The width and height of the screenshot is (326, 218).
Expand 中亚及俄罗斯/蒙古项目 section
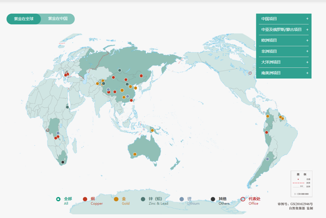(x=284, y=29)
